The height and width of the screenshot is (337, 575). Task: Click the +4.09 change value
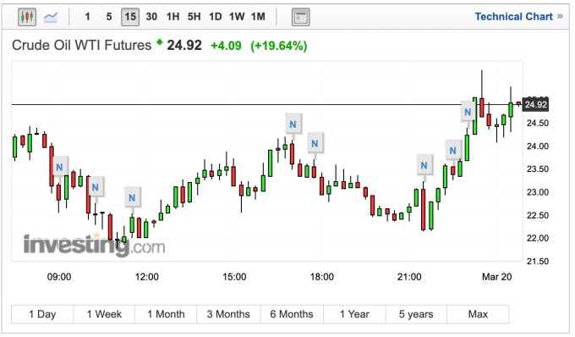coord(226,46)
